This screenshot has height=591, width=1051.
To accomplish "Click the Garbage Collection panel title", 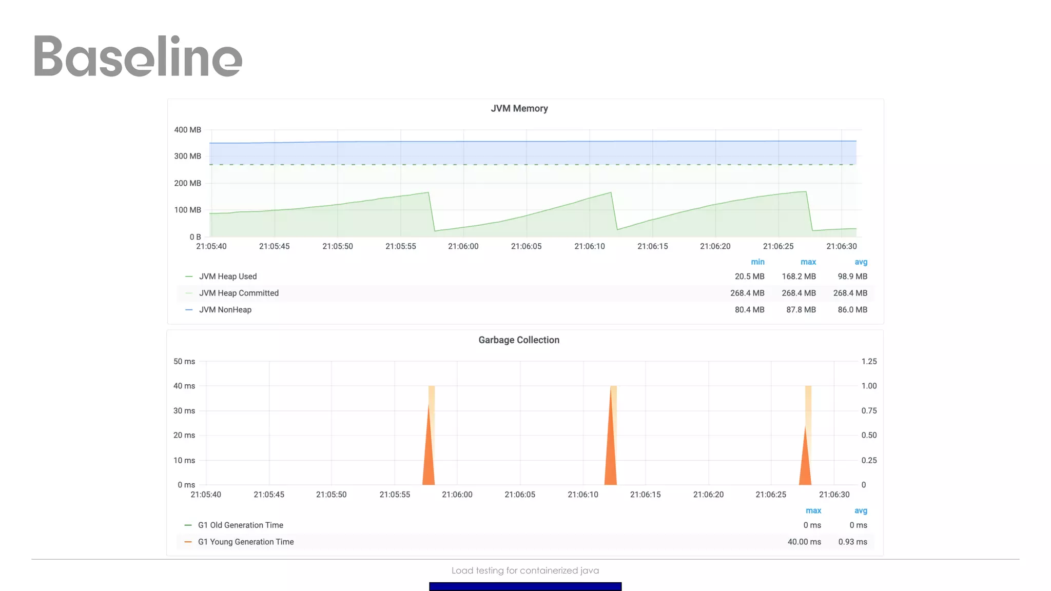I will (x=519, y=340).
